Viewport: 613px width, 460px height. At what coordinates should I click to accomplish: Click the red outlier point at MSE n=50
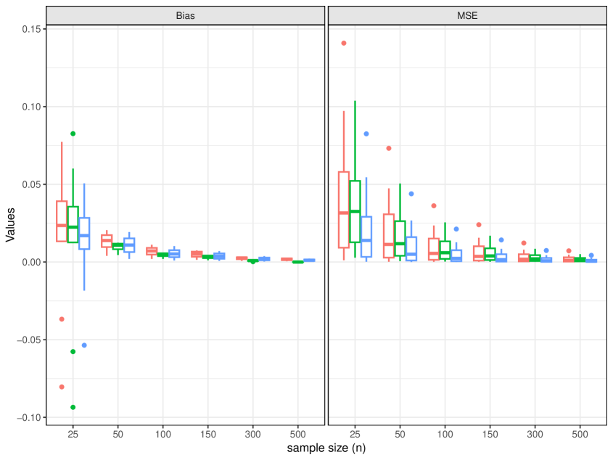point(389,148)
